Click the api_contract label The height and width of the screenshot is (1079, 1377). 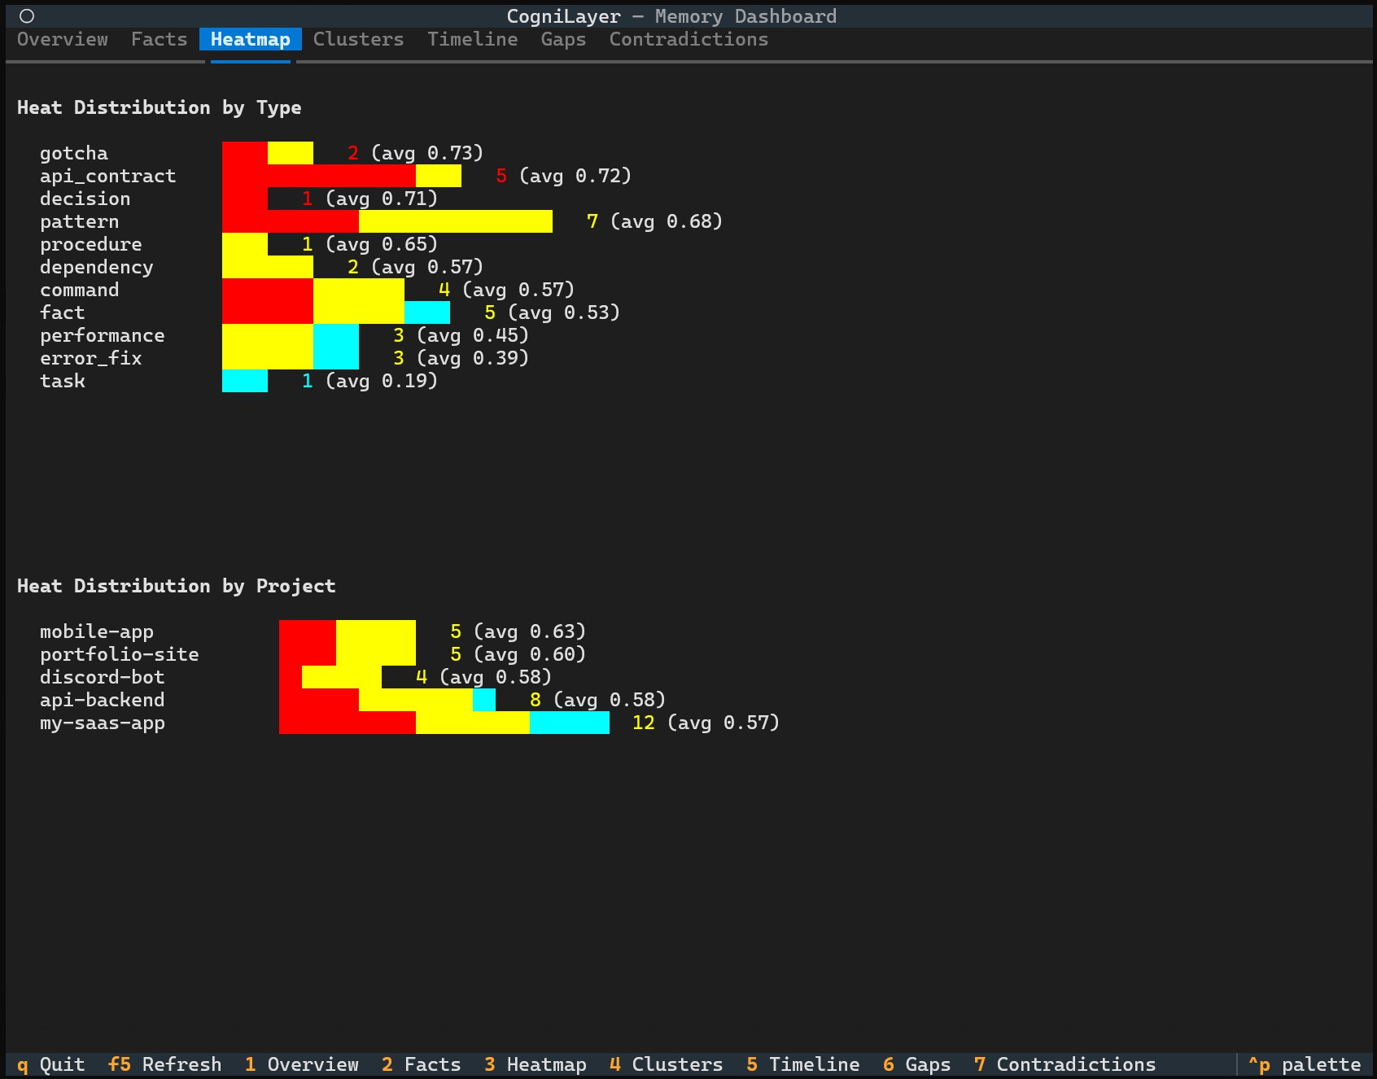[x=108, y=175]
